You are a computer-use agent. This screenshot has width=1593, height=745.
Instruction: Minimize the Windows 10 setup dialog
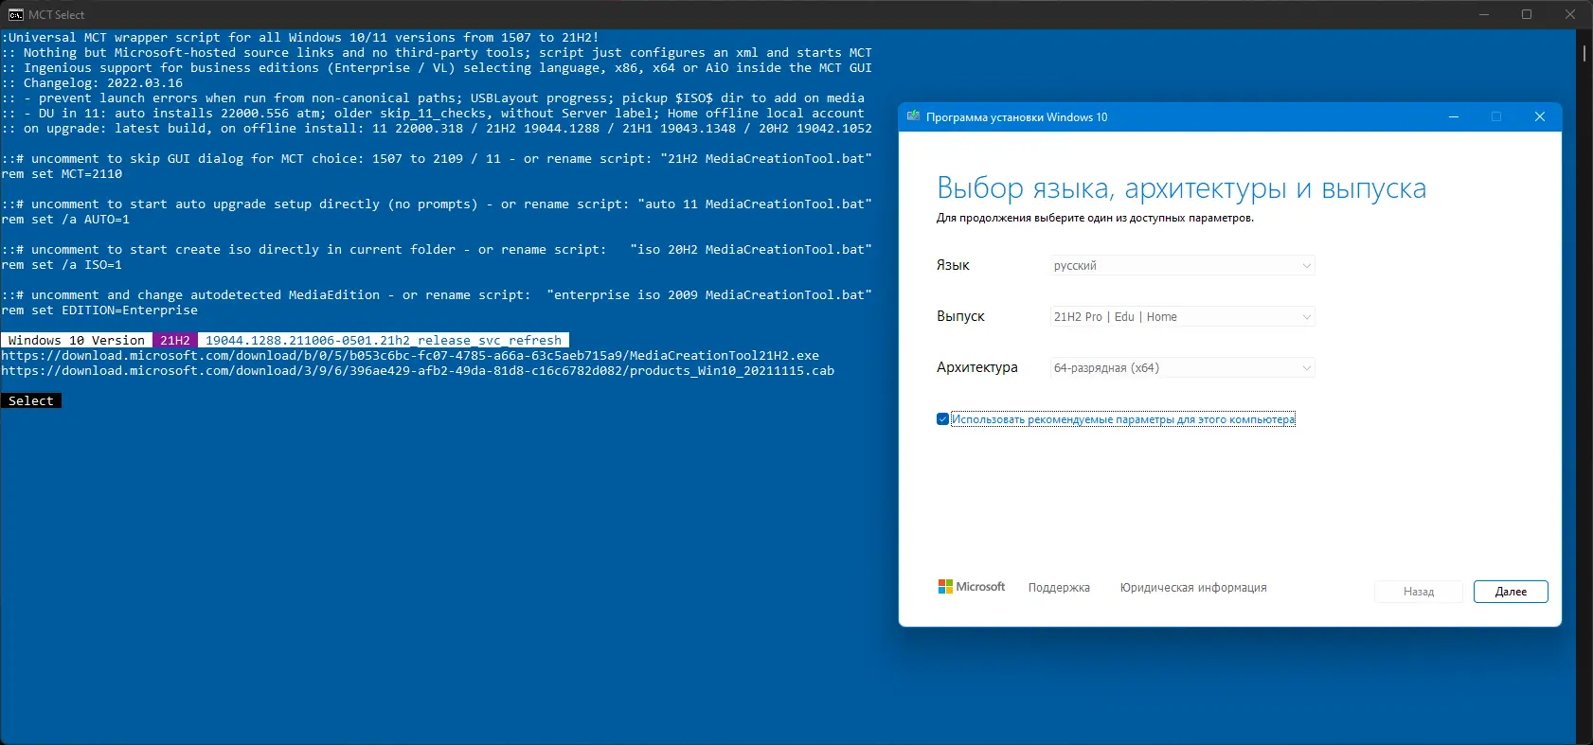[x=1454, y=116]
